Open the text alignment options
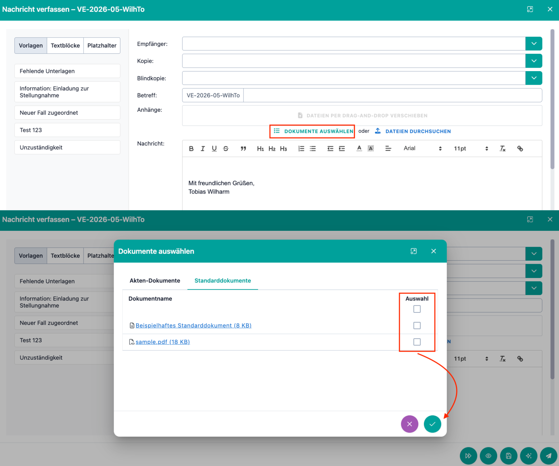This screenshot has height=466, width=559. pos(388,148)
